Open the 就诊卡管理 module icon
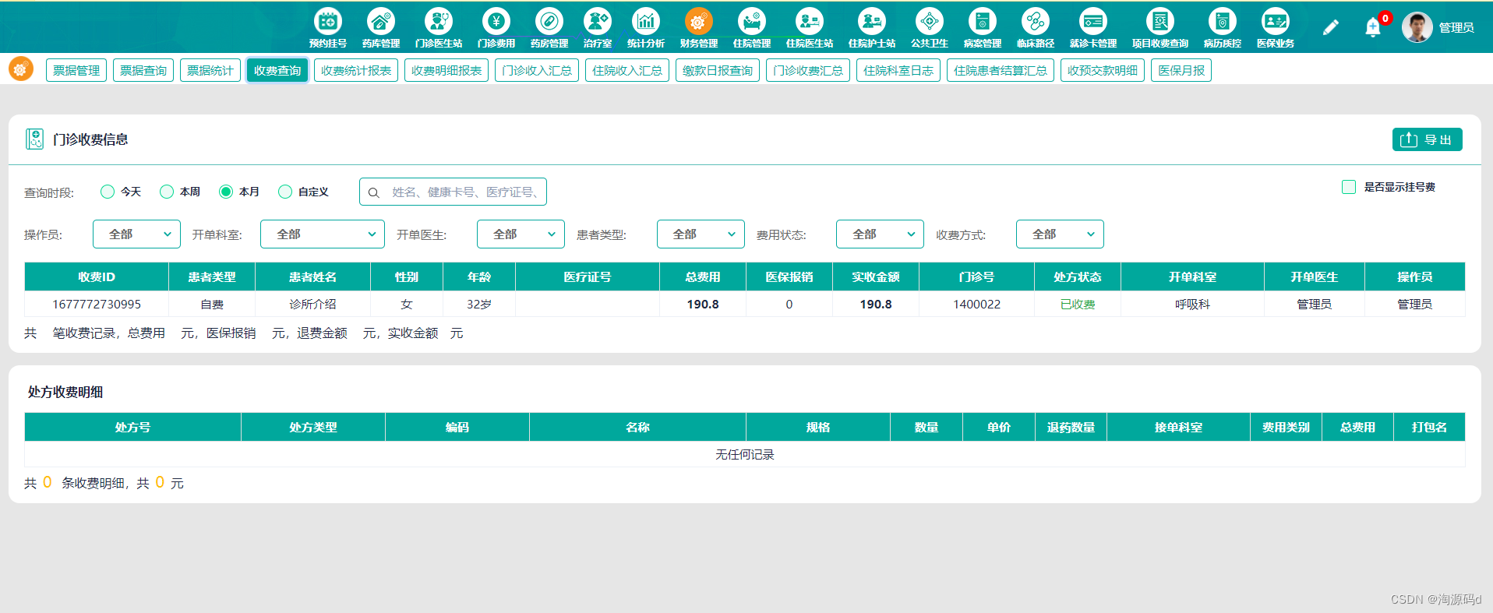Viewport: 1493px width, 613px height. pos(1092,22)
